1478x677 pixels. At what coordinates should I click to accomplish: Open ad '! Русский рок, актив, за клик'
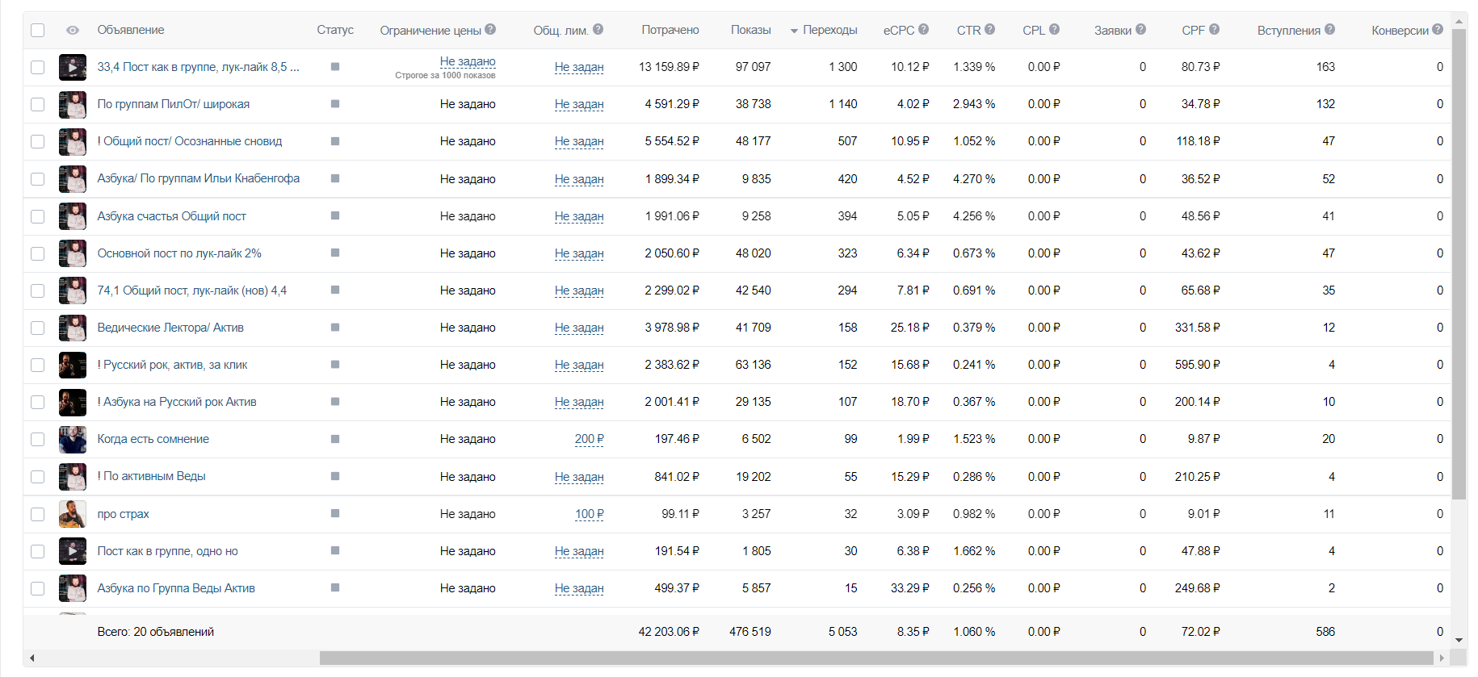pos(172,365)
